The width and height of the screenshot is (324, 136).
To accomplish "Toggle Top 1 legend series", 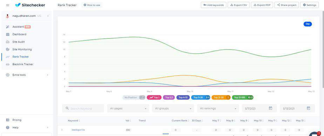I will pyautogui.click(x=154, y=98).
